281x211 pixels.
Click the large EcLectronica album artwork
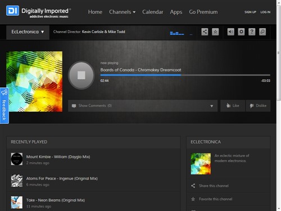tap(34, 82)
